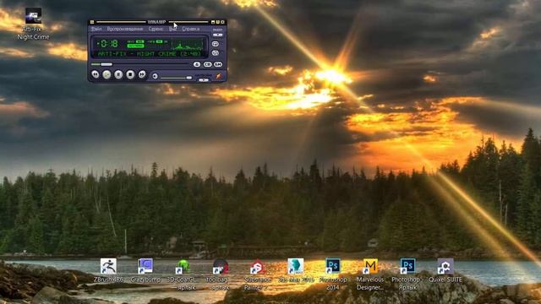The image size is (541, 304).
Task: Launch Photoshop 2014 desktop shortcut
Action: (333, 274)
